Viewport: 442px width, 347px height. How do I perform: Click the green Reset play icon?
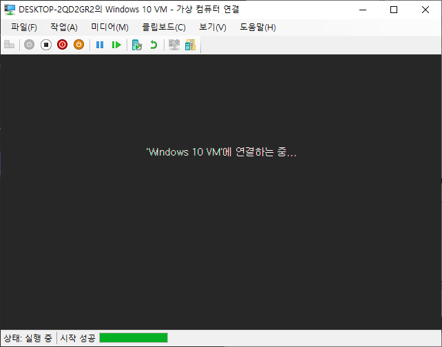coord(116,45)
